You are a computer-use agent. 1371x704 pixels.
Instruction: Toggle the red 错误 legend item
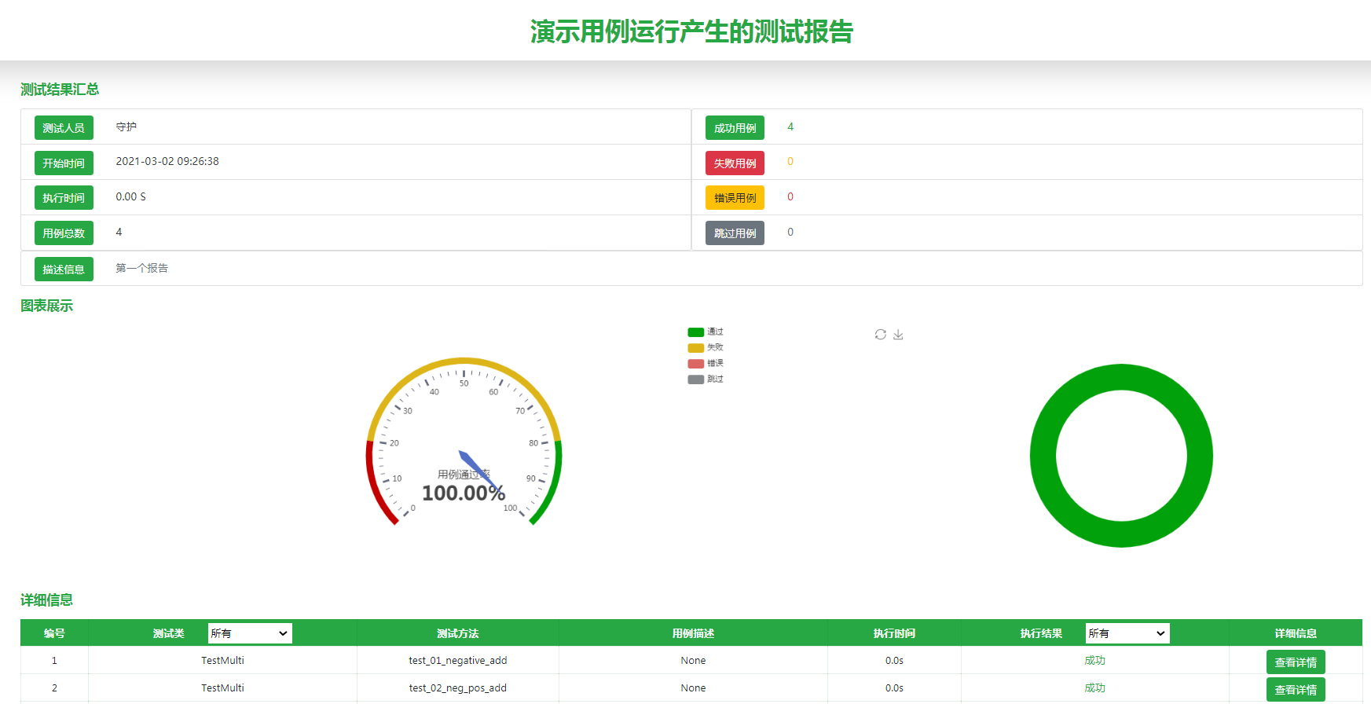[706, 363]
